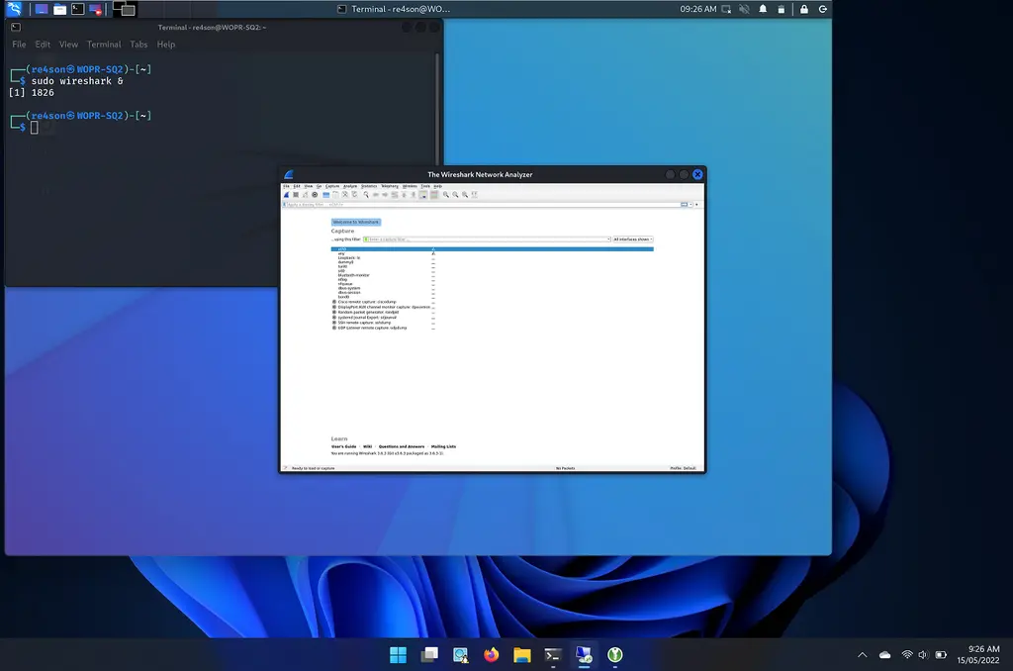Toggle auto-scroll during live capture icon
This screenshot has height=671, width=1013.
423,195
